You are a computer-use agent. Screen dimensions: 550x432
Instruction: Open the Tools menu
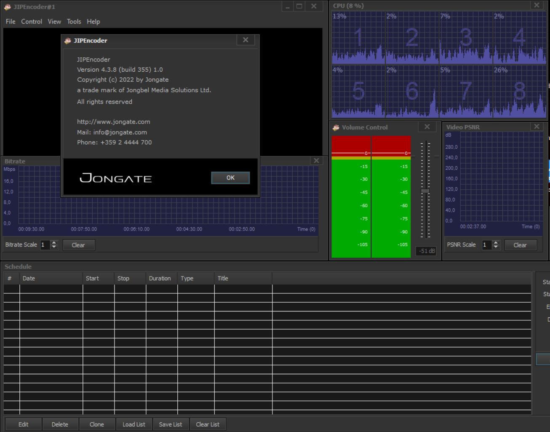[x=74, y=21]
